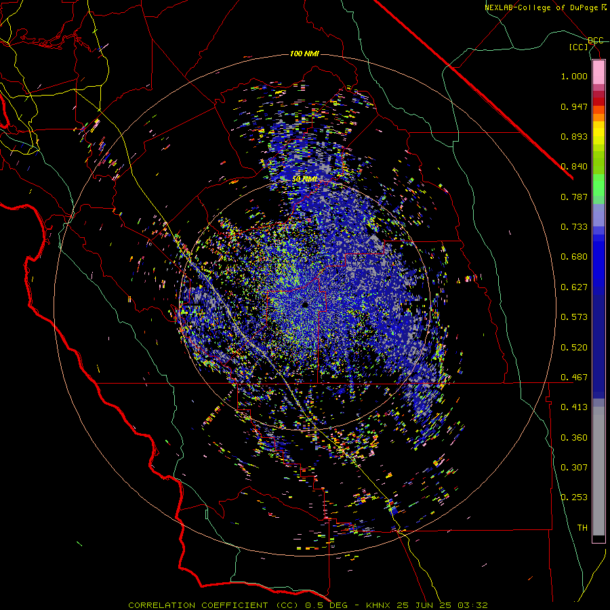Pick the red swatch on color bar
The image size is (610, 610).
(x=598, y=102)
